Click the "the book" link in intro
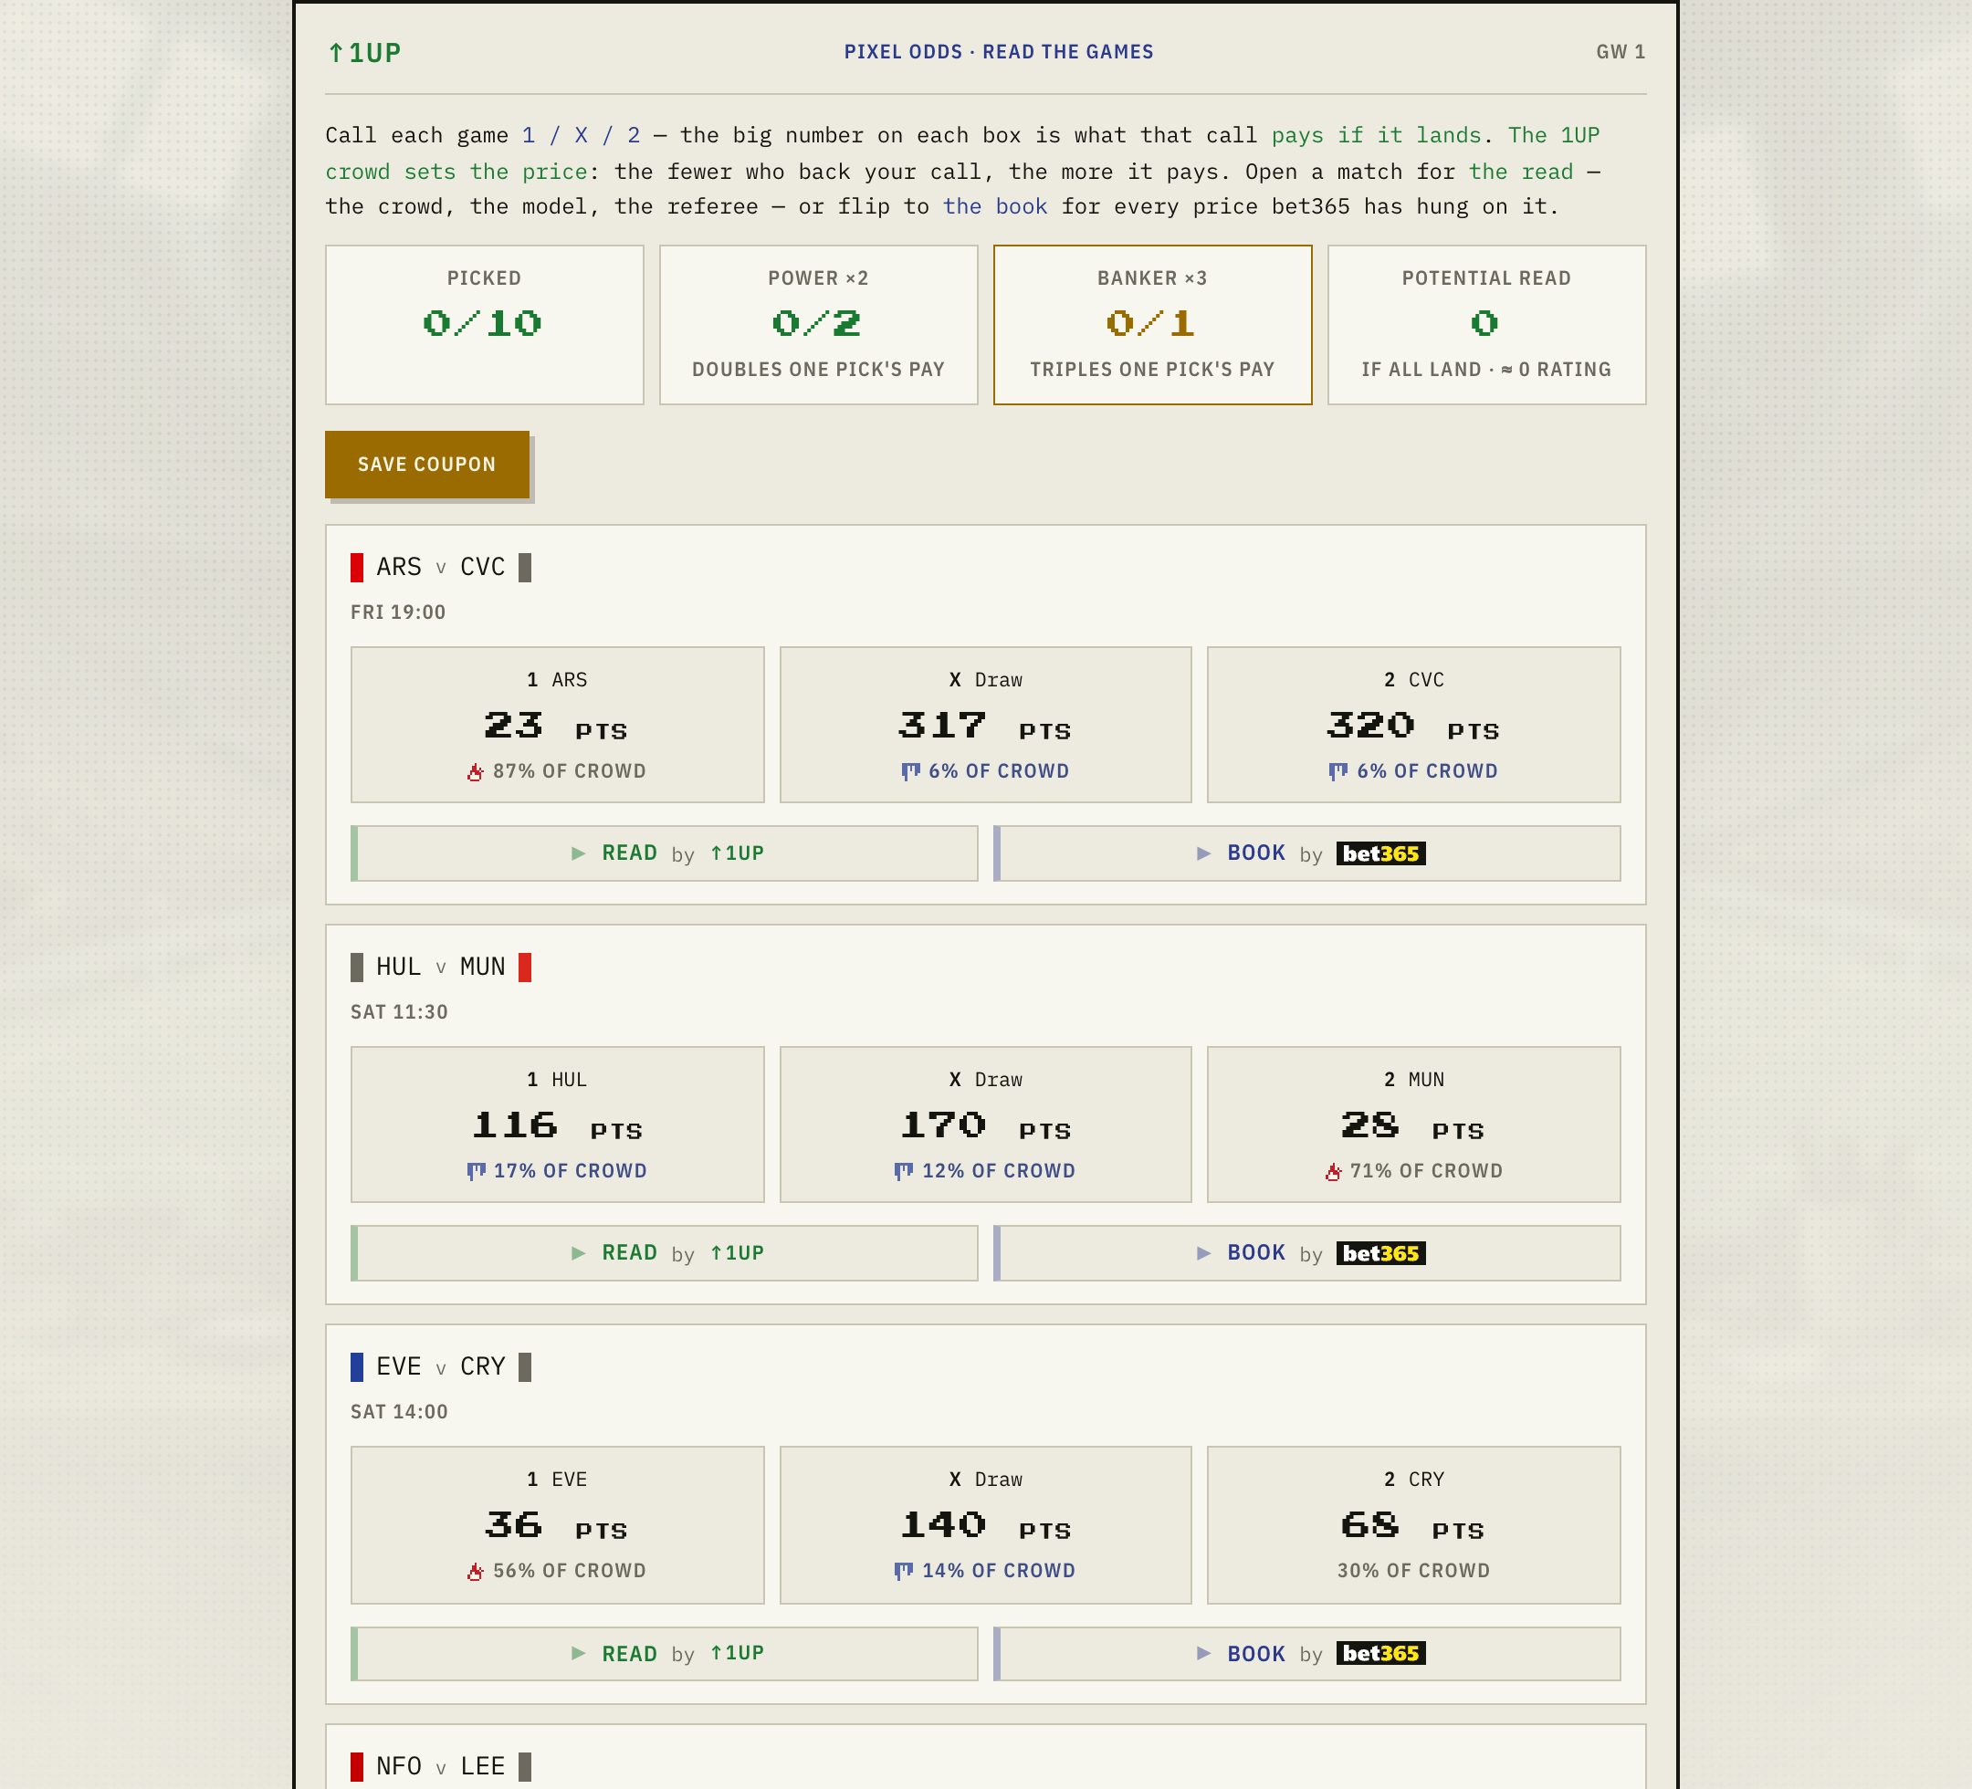 [x=995, y=207]
